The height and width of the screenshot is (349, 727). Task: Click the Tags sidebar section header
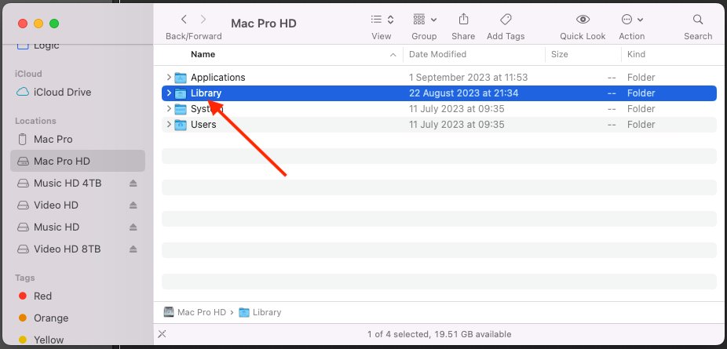tap(24, 278)
